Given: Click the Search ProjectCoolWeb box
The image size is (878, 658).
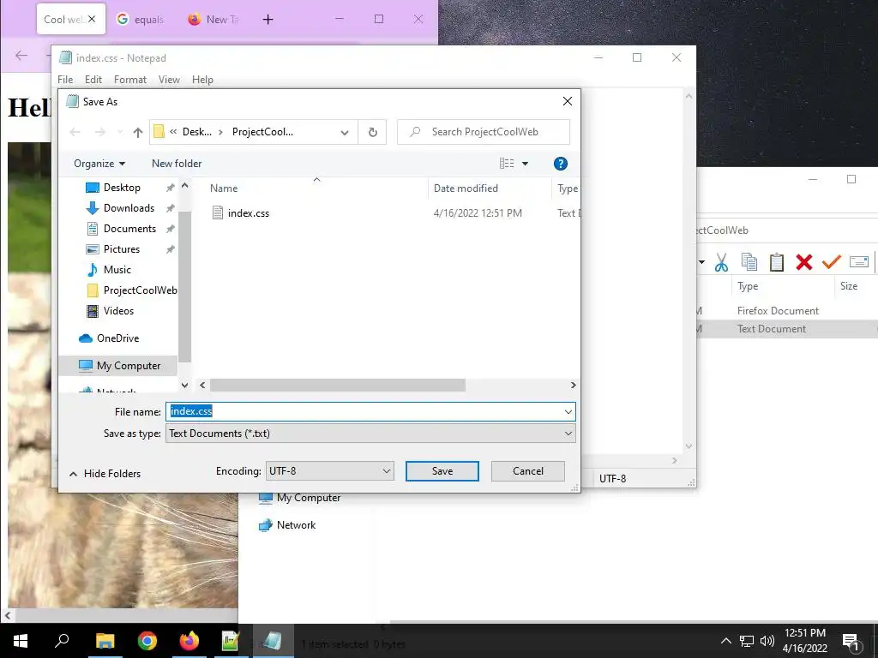Looking at the screenshot, I should pyautogui.click(x=484, y=132).
